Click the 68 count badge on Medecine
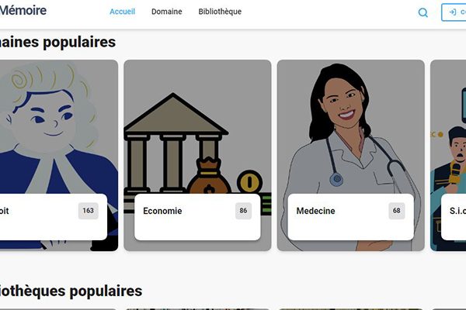Viewport: 466px width, 310px height. click(x=397, y=211)
